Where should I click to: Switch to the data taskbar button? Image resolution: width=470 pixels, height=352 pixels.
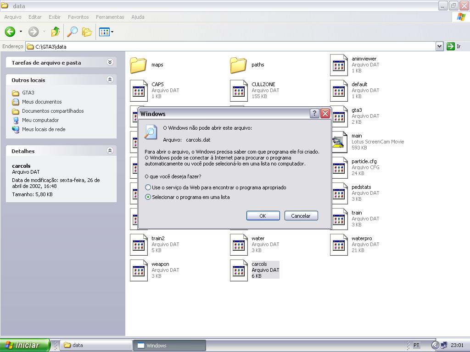pyautogui.click(x=96, y=345)
